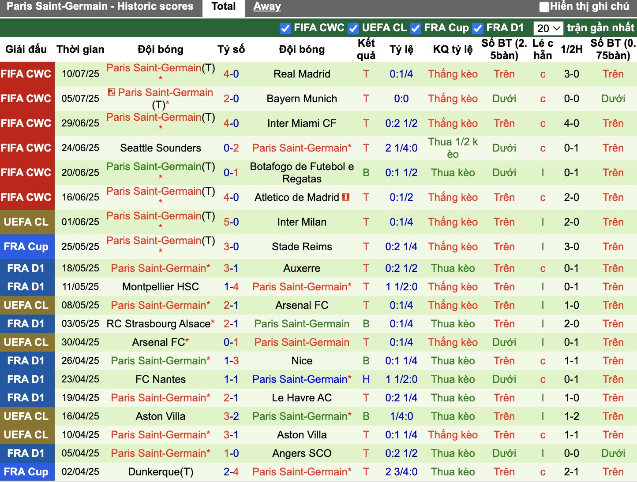Click the Kết quả column header
Screen dimensions: 637x482
pyautogui.click(x=366, y=49)
